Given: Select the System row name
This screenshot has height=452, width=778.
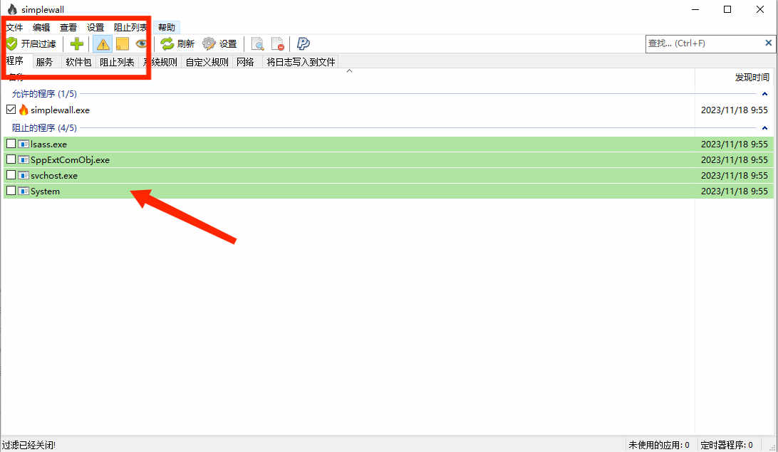Looking at the screenshot, I should [45, 191].
